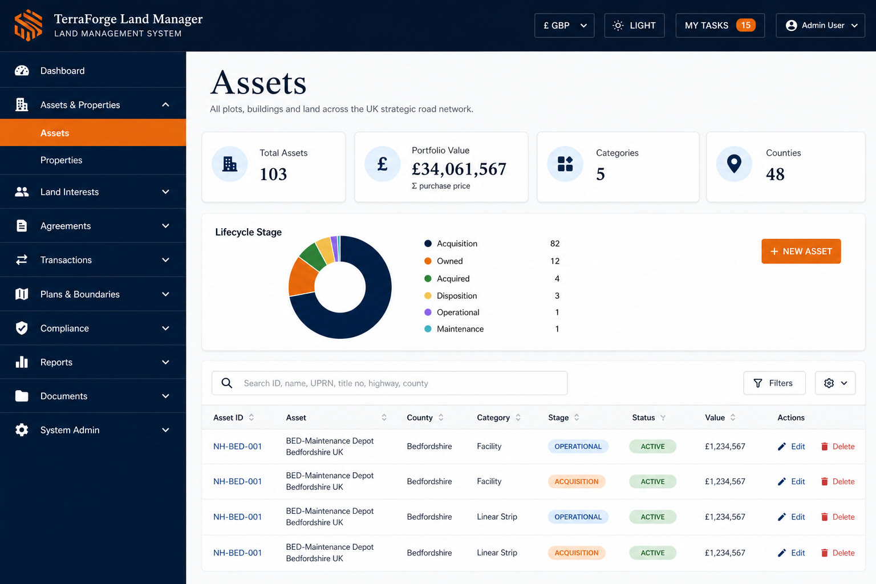Click the trash icon in the ACQUISITION Facility row

point(824,482)
